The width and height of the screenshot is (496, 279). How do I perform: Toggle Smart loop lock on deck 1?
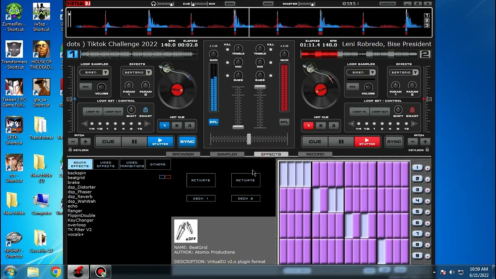[146, 110]
